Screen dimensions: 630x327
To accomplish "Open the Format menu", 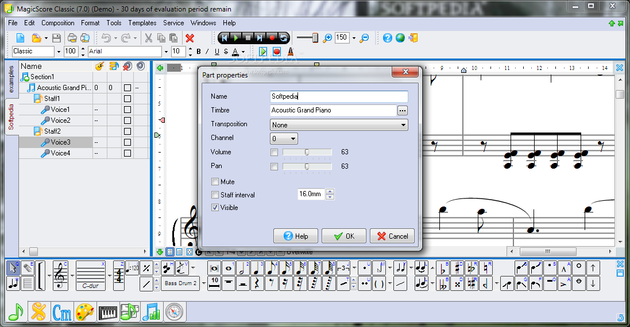I will point(90,23).
